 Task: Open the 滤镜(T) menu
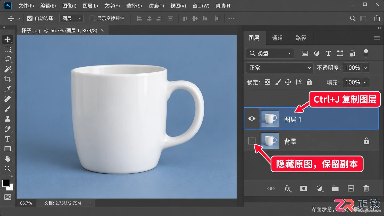156,6
